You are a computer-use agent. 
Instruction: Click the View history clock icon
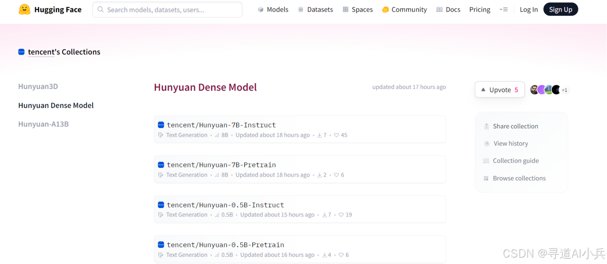pyautogui.click(x=487, y=144)
